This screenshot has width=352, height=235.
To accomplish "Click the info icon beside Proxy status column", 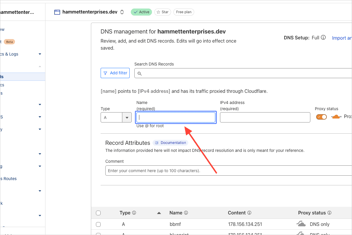I will [329, 213].
